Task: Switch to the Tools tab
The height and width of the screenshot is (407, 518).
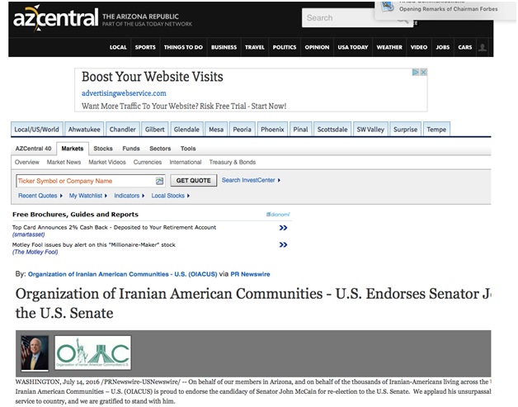Action: coord(188,149)
